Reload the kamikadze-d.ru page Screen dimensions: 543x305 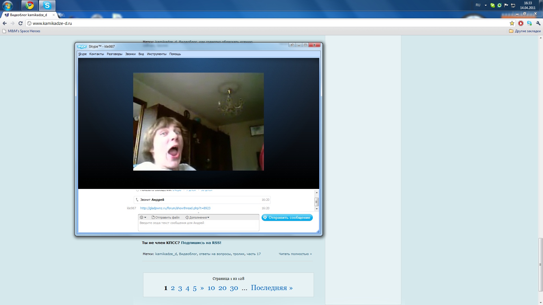pos(20,23)
